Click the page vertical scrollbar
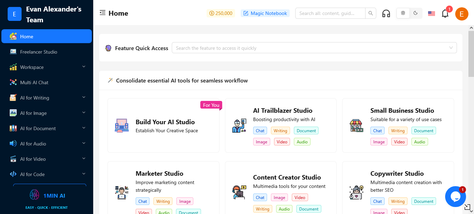Image resolution: width=474 pixels, height=214 pixels. [x=471, y=52]
